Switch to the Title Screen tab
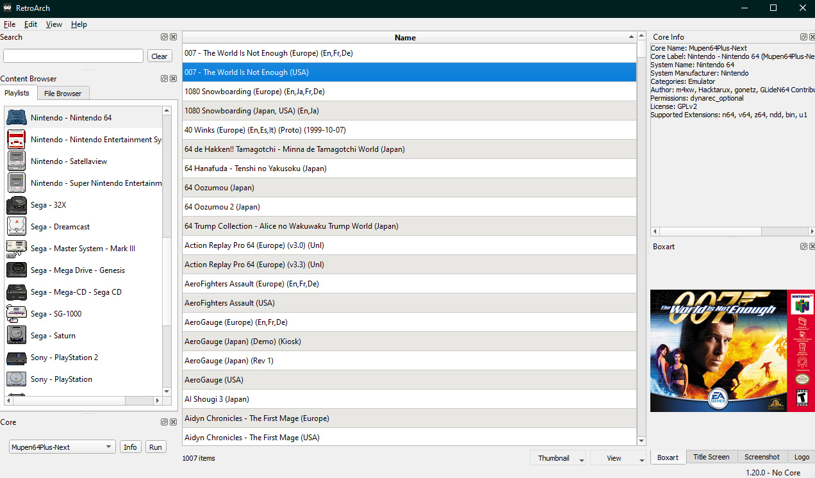 coord(711,457)
